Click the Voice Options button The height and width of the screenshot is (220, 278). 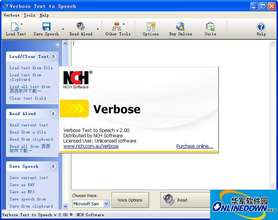click(130, 200)
